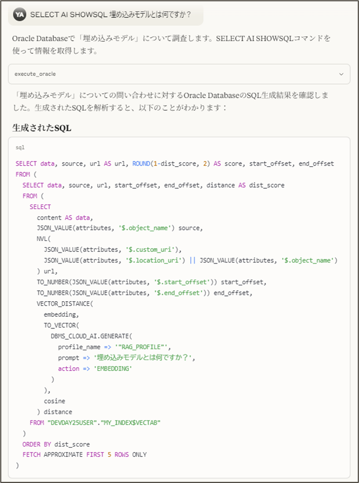
Task: Click the ROUND function in the first SQL line
Action: [141, 163]
